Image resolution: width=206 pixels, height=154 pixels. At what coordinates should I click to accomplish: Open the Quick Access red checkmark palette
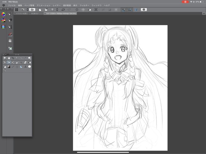[x=10, y=34]
